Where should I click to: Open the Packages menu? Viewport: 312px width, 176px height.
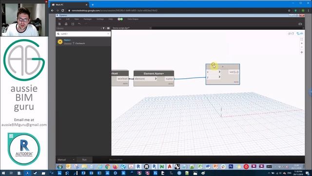[88, 19]
